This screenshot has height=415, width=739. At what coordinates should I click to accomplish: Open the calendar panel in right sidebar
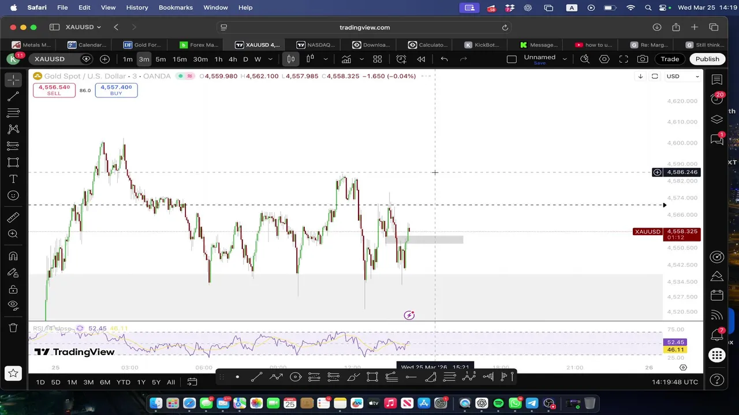pos(716,295)
